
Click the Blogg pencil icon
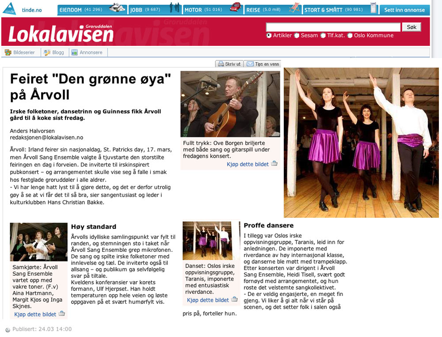pyautogui.click(x=47, y=53)
